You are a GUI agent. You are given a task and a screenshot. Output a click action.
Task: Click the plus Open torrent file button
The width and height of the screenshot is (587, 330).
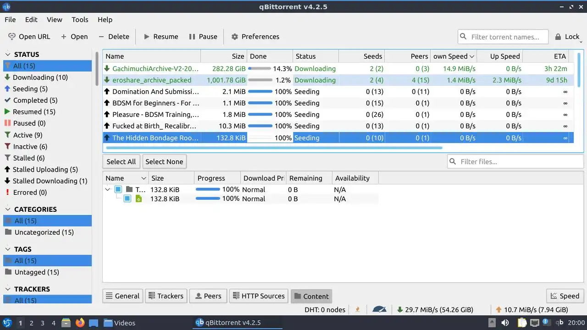coord(74,37)
